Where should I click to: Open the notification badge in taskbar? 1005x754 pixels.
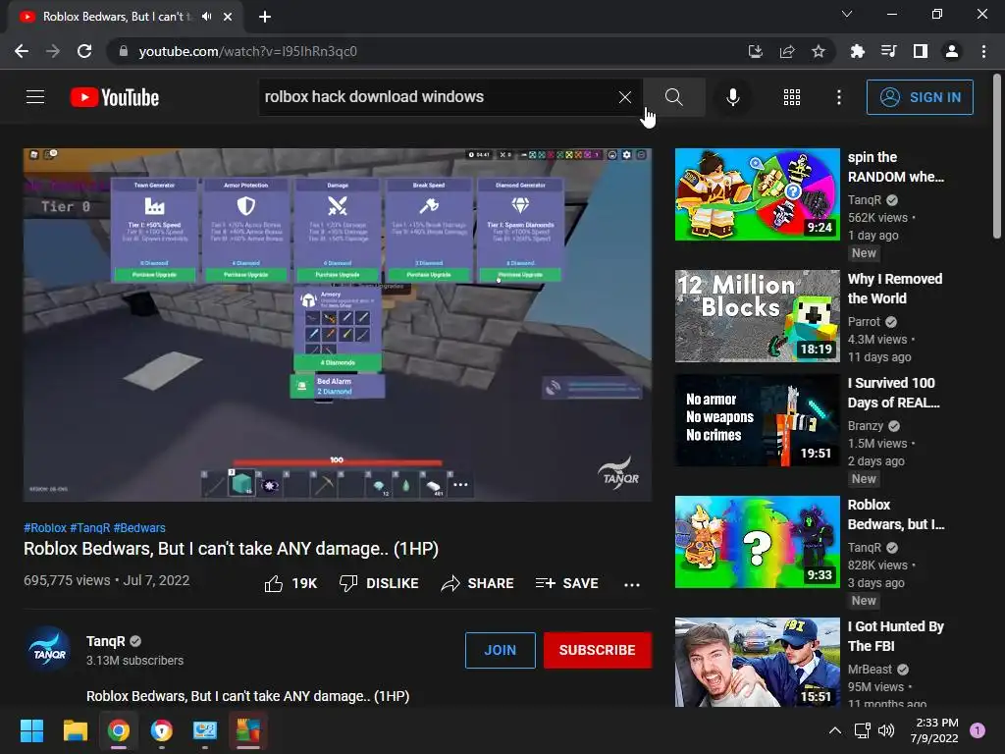978,729
